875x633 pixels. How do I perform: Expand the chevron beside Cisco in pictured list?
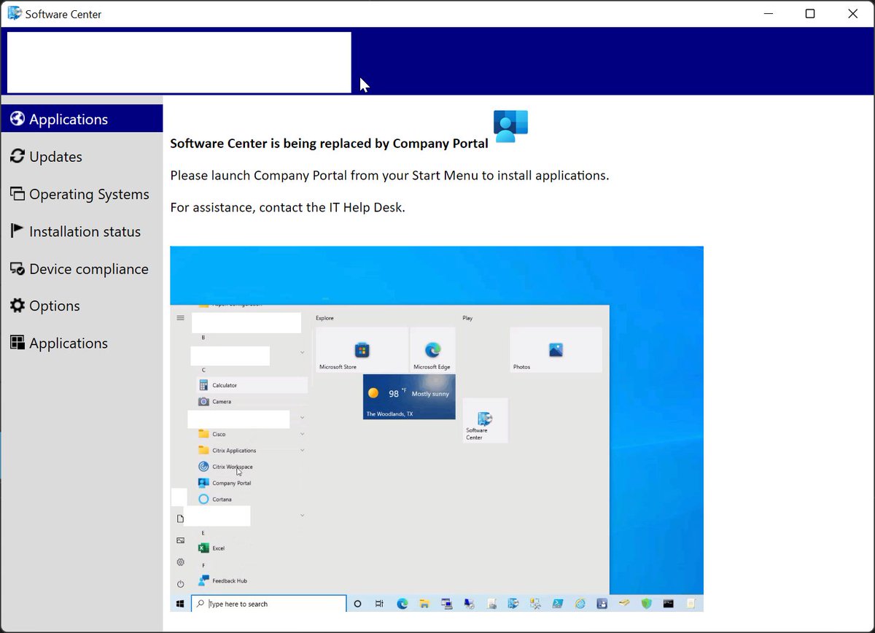[302, 434]
